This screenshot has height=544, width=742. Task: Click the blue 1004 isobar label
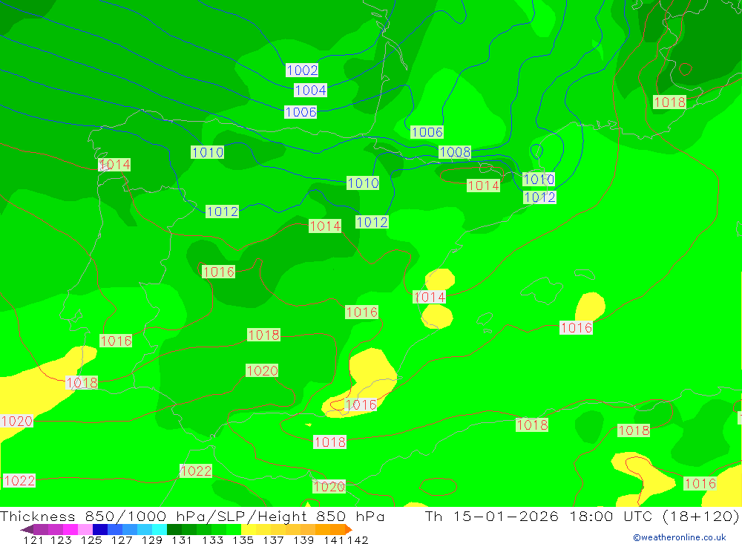[310, 90]
